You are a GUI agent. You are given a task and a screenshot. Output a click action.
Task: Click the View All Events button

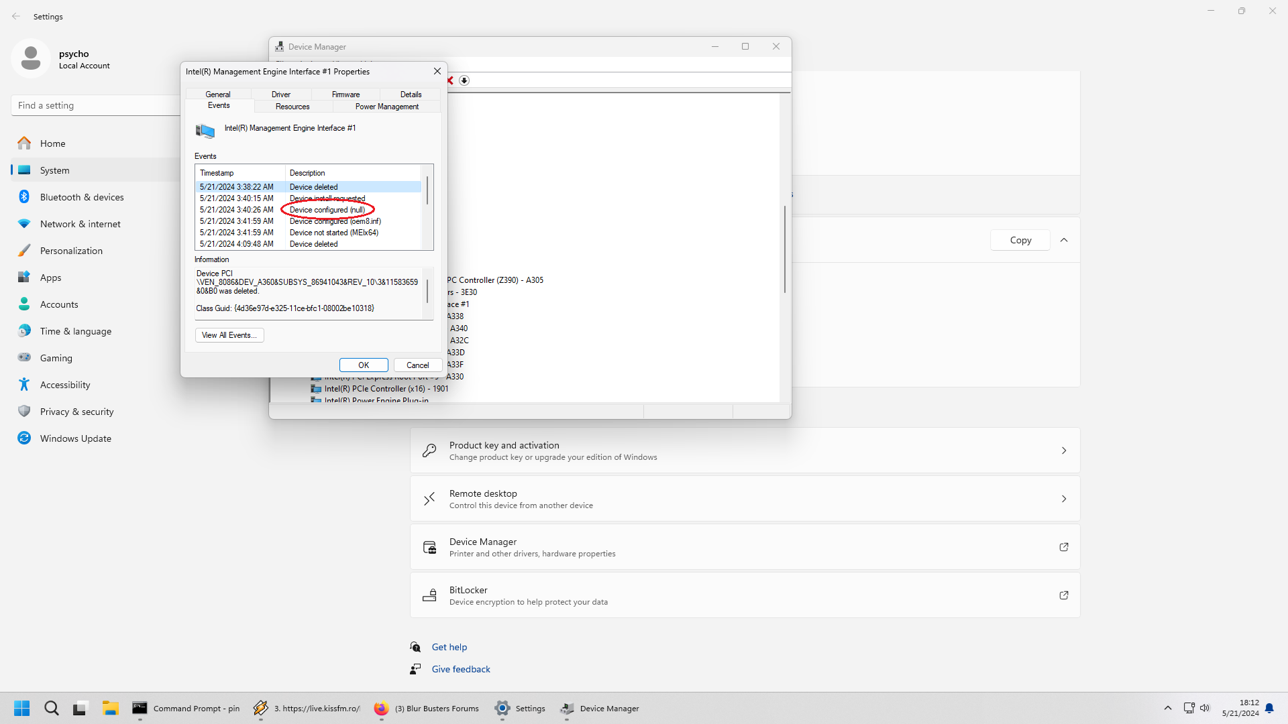pyautogui.click(x=229, y=335)
